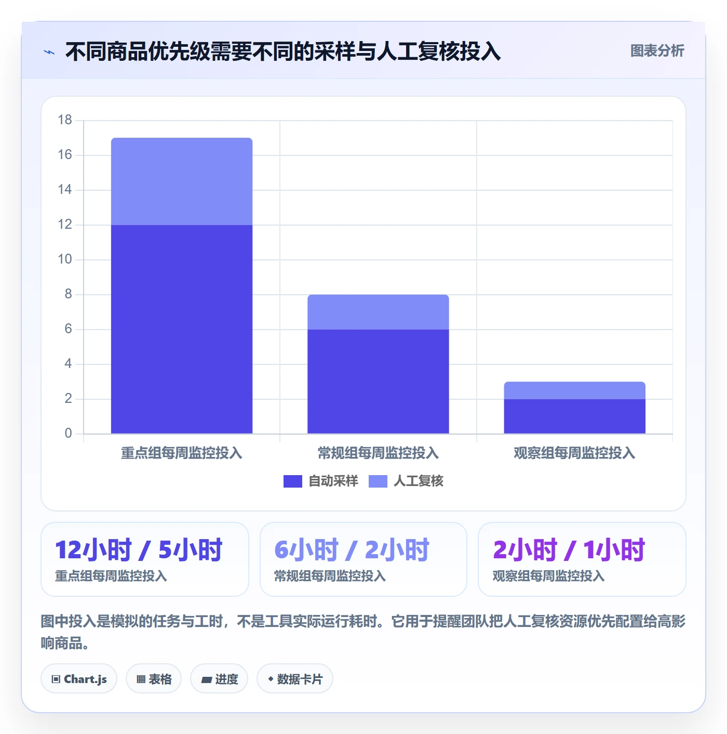The height and width of the screenshot is (734, 727).
Task: Click the y-axis value 18
Action: point(65,120)
